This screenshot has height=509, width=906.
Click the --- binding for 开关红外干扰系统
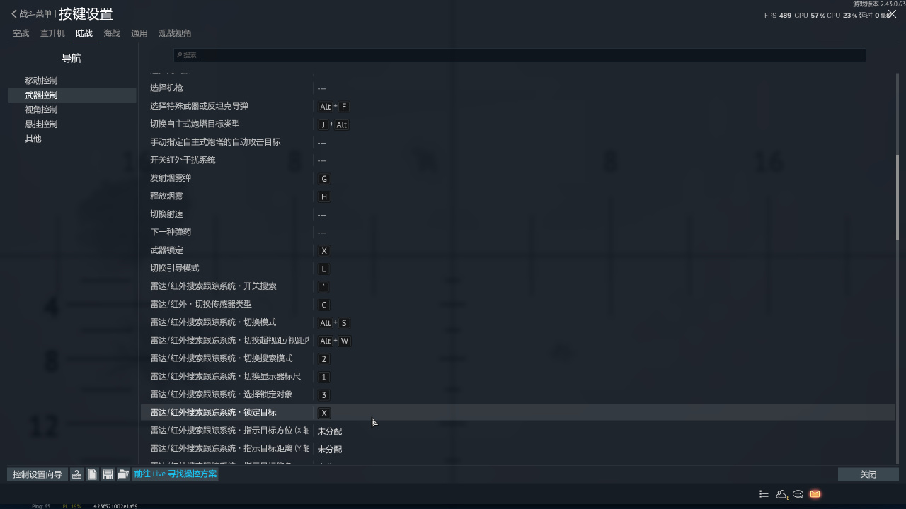(x=321, y=160)
